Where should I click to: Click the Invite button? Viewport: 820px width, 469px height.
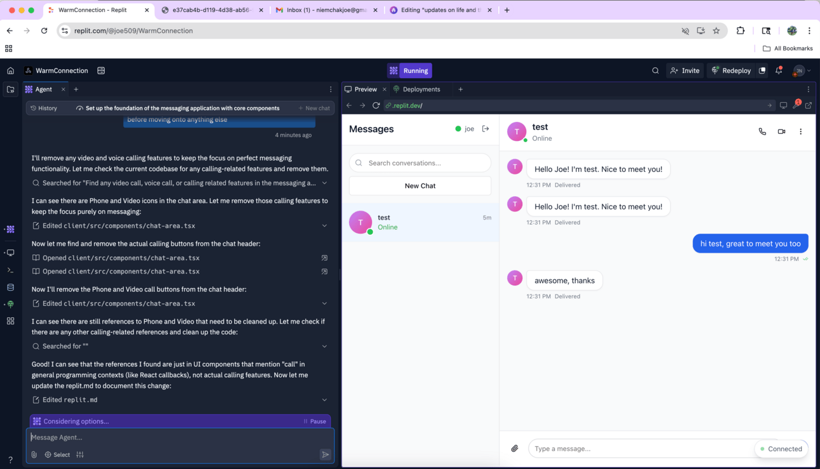pos(685,70)
